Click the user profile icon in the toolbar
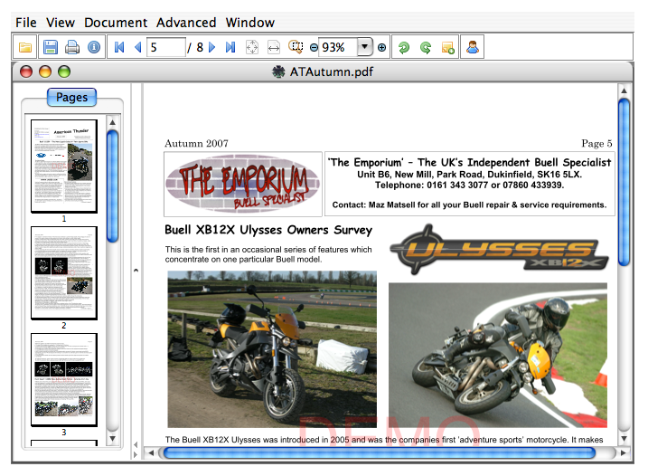 473,47
